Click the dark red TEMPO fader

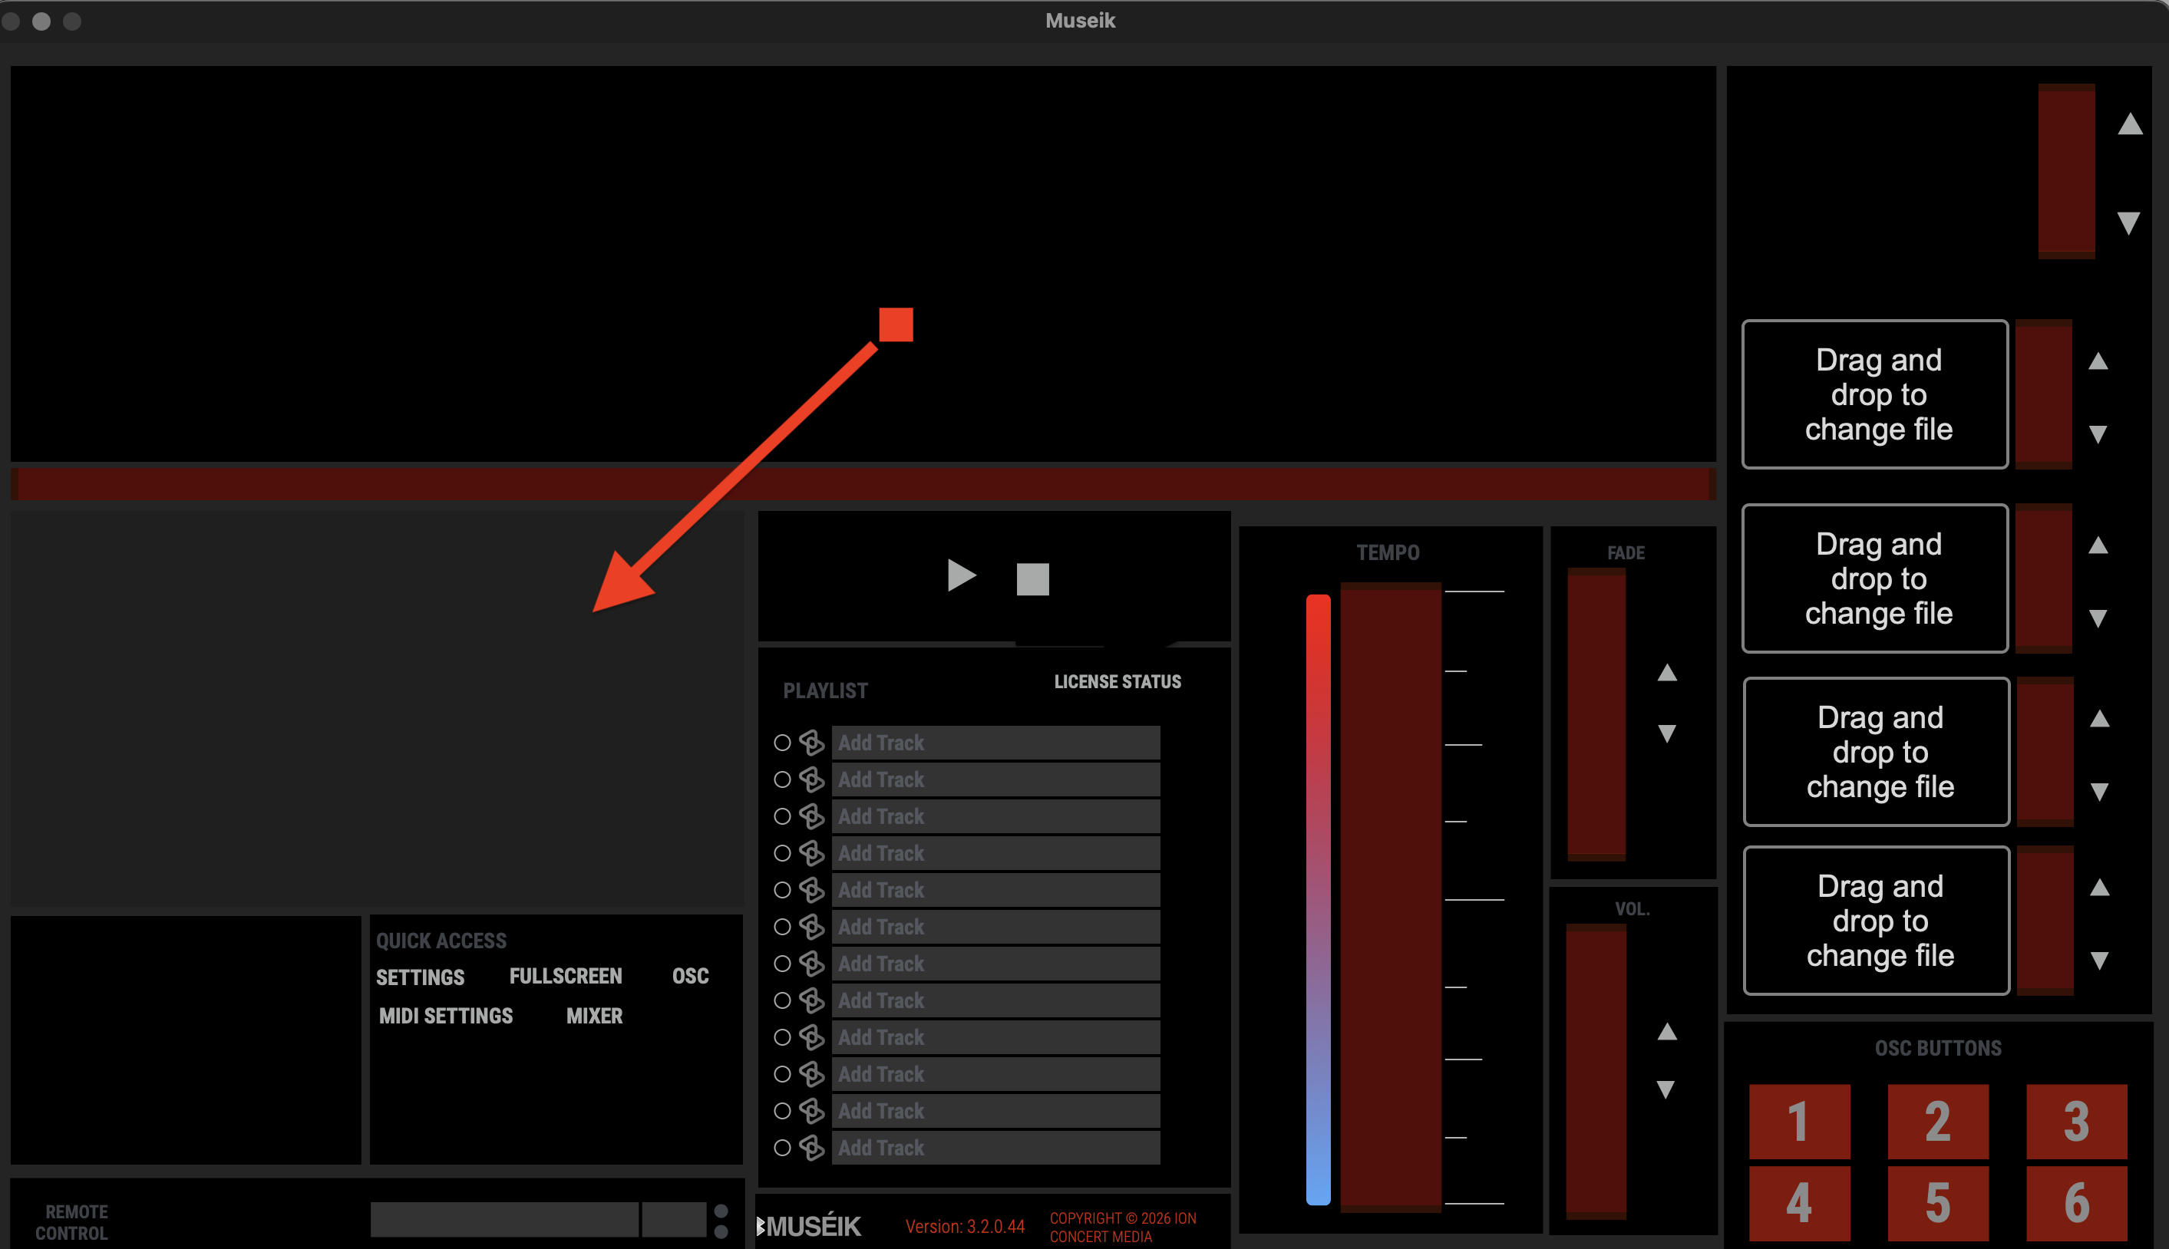[x=1391, y=896]
